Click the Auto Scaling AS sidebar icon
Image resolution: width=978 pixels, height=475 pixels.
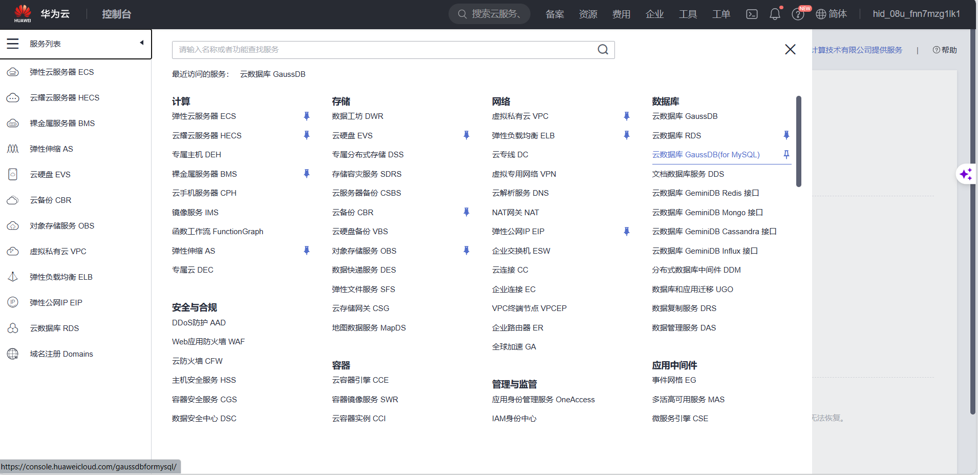click(13, 149)
